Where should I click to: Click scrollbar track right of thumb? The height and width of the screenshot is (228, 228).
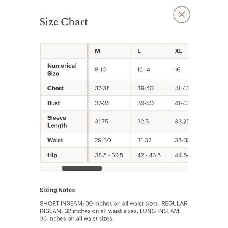tap(145, 168)
